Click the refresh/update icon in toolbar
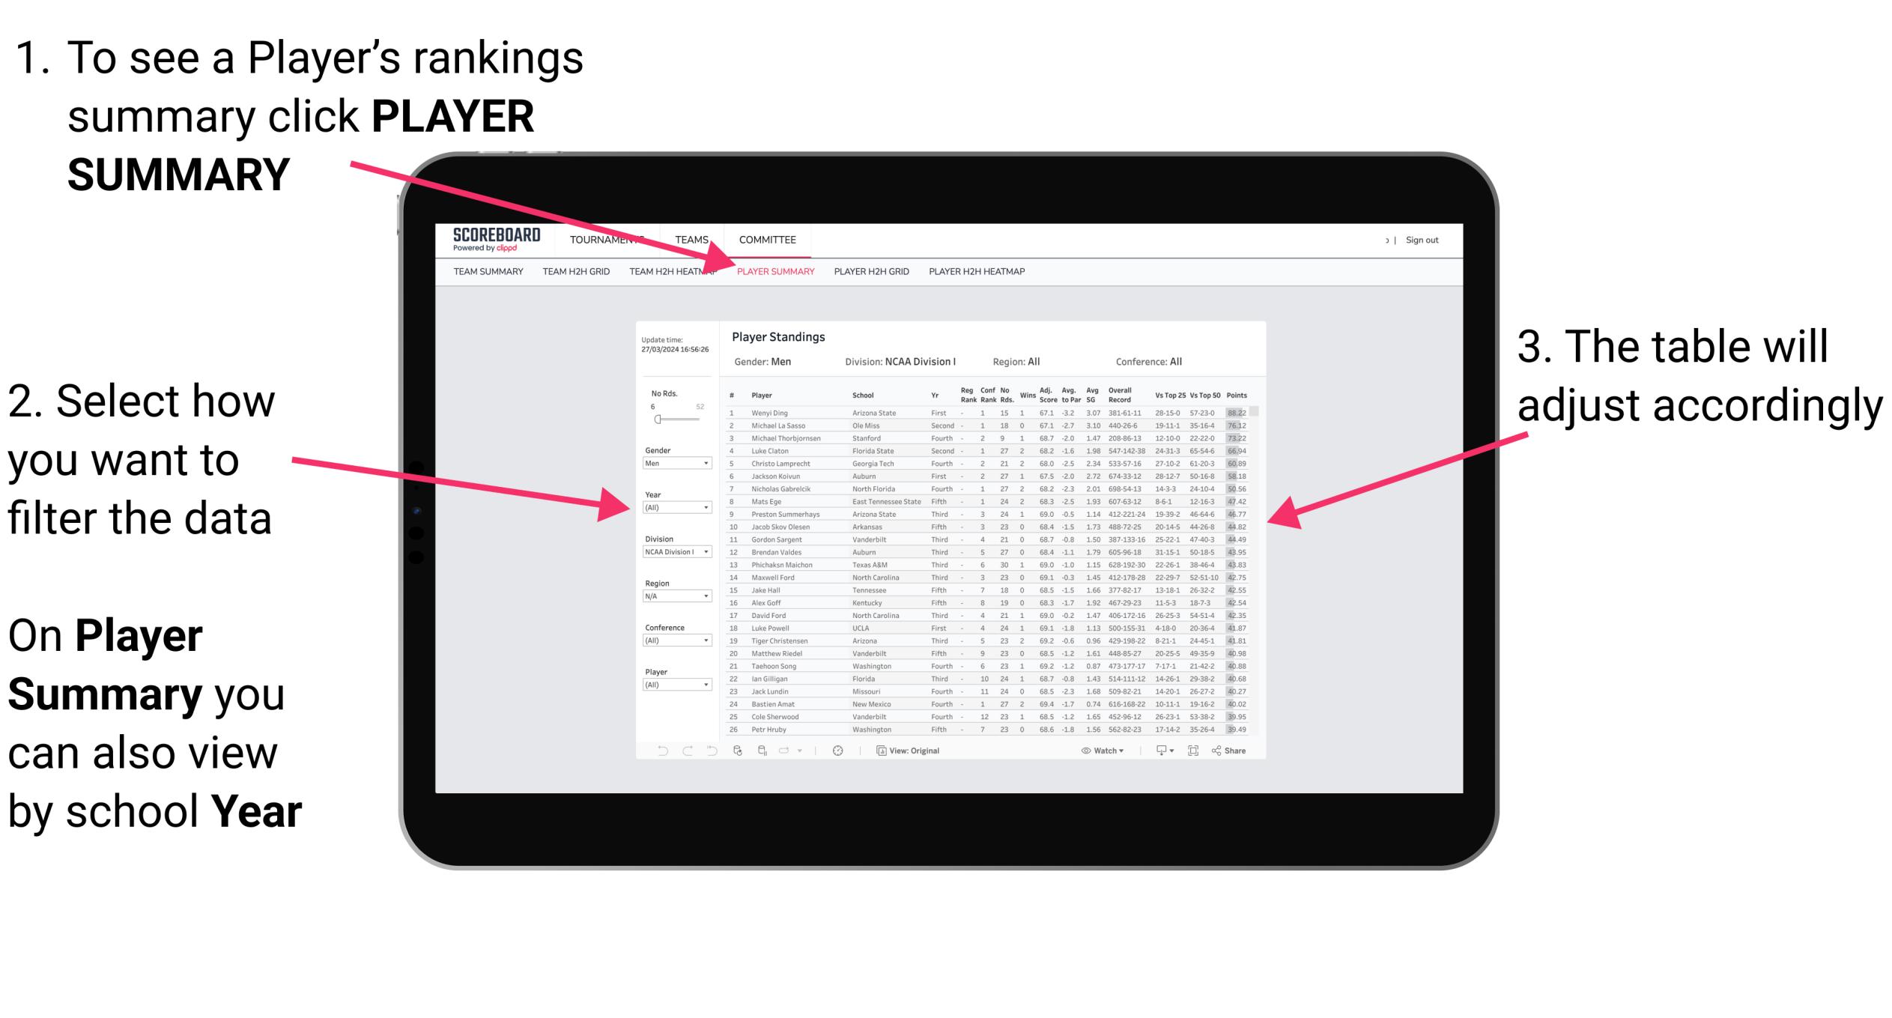 (739, 751)
